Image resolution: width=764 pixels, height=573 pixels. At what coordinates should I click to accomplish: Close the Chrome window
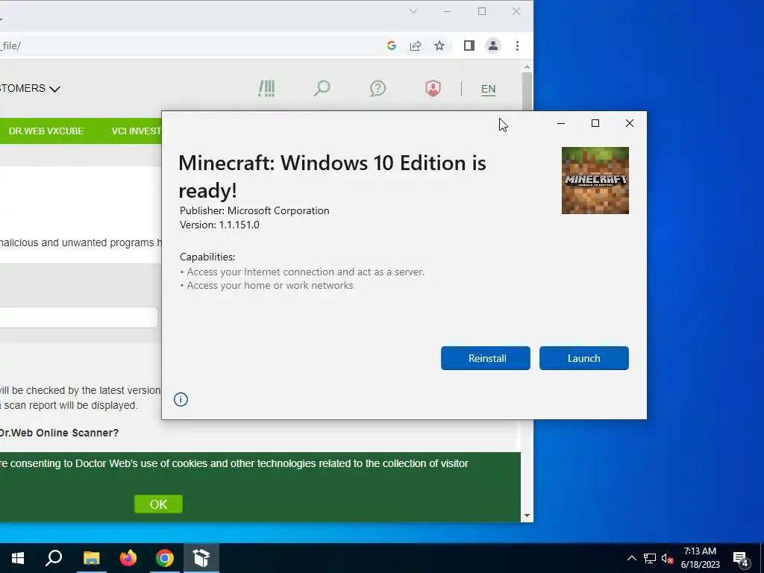[x=516, y=11]
